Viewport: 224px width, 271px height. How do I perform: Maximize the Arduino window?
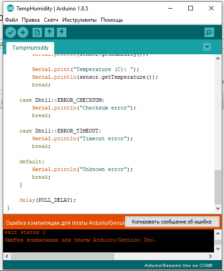click(191, 8)
